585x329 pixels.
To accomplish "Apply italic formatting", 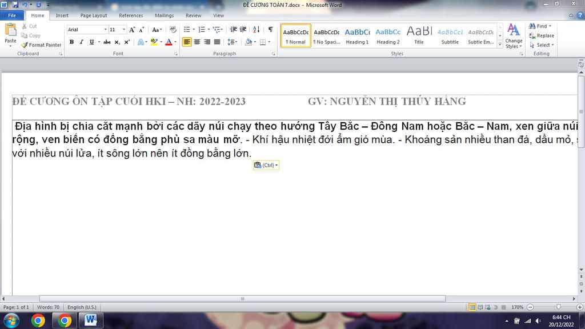I will point(81,42).
